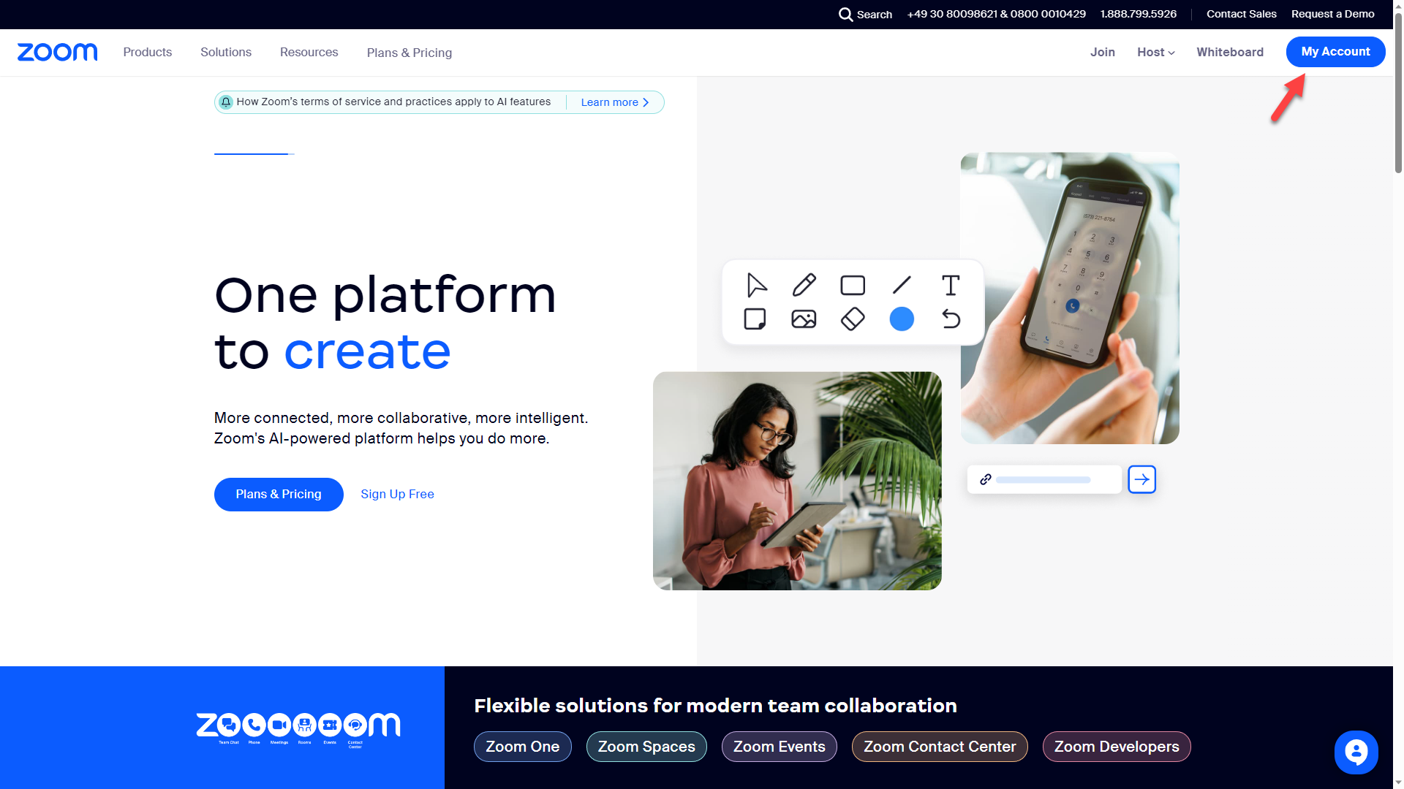Select the pencil/draw tool icon
Image resolution: width=1404 pixels, height=789 pixels.
tap(804, 285)
